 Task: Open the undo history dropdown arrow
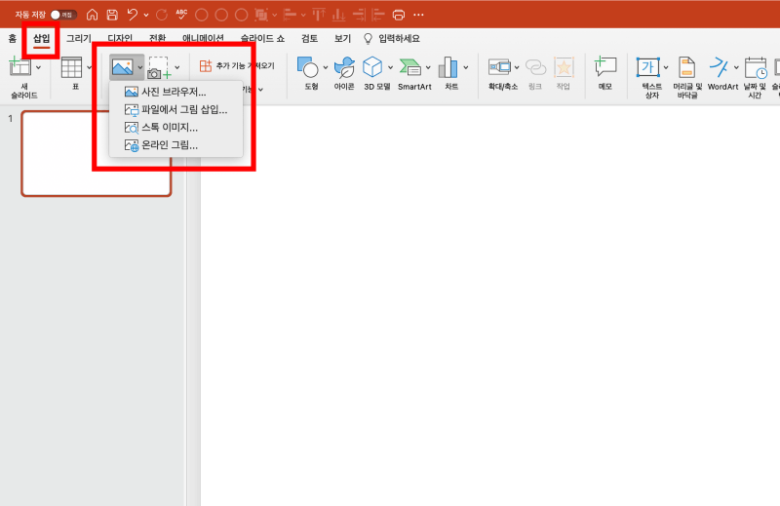coord(145,16)
